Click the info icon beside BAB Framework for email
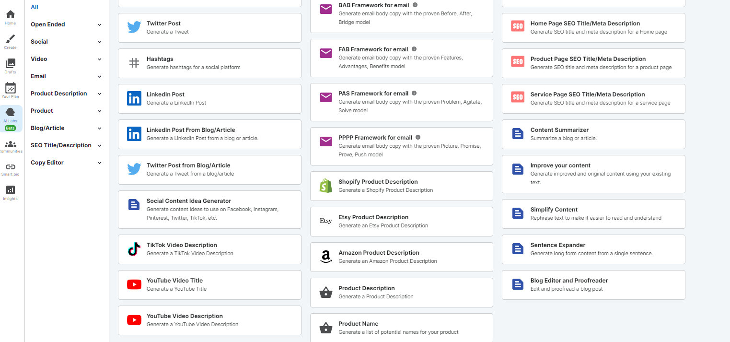 [x=414, y=5]
